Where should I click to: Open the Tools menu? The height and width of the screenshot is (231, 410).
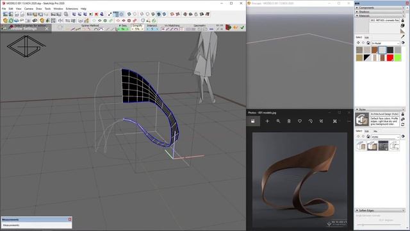pos(47,8)
